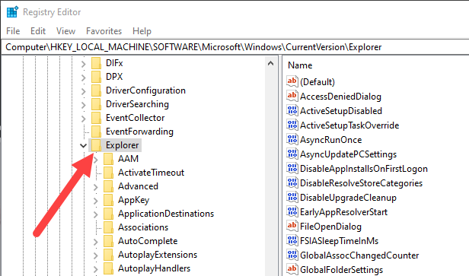
Task: Click the (Default) string value icon
Action: 292,81
